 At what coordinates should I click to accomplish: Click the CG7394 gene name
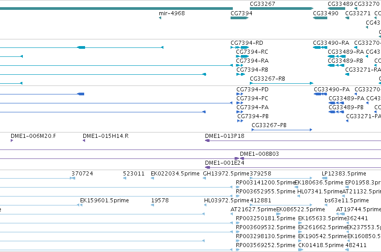point(241,13)
